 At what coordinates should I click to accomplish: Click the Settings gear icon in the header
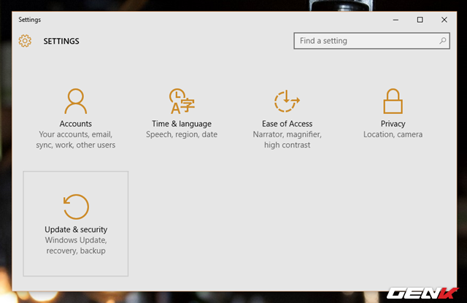[x=26, y=41]
